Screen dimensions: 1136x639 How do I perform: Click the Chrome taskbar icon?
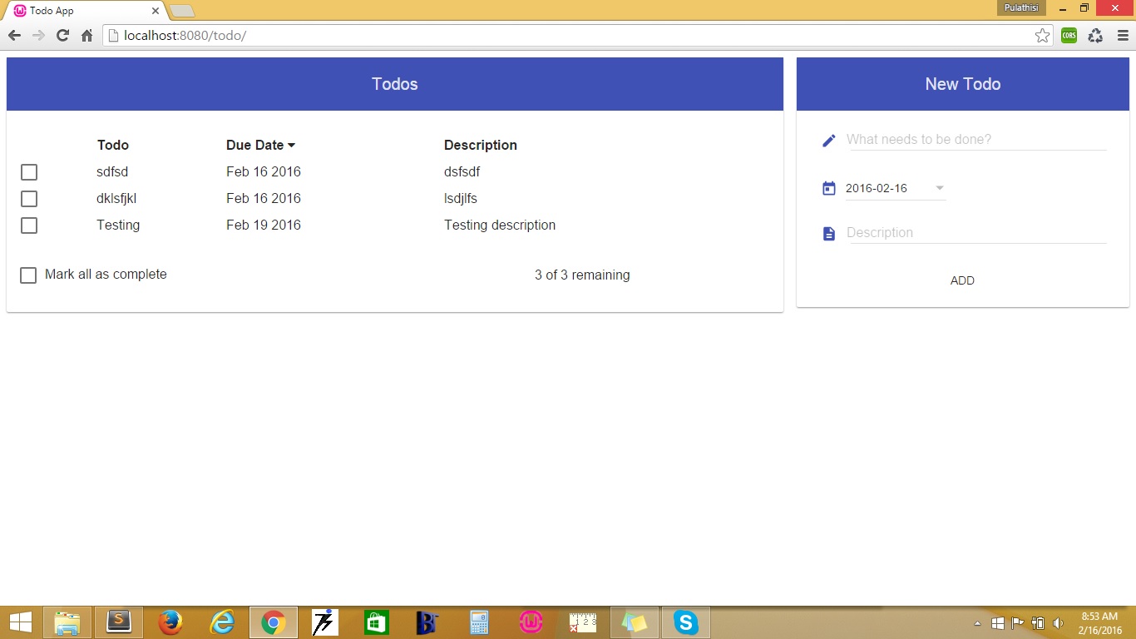[274, 622]
